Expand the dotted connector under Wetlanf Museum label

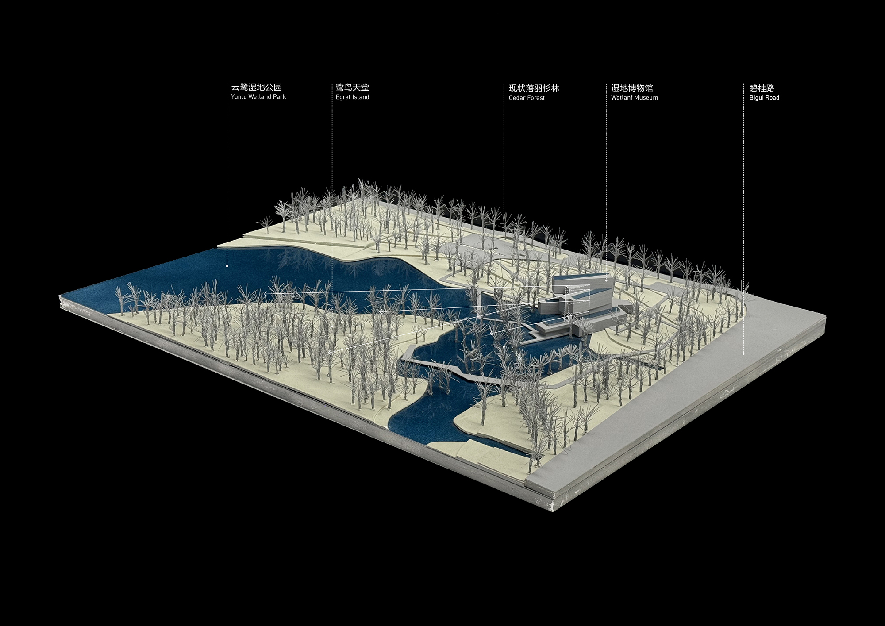point(607,190)
